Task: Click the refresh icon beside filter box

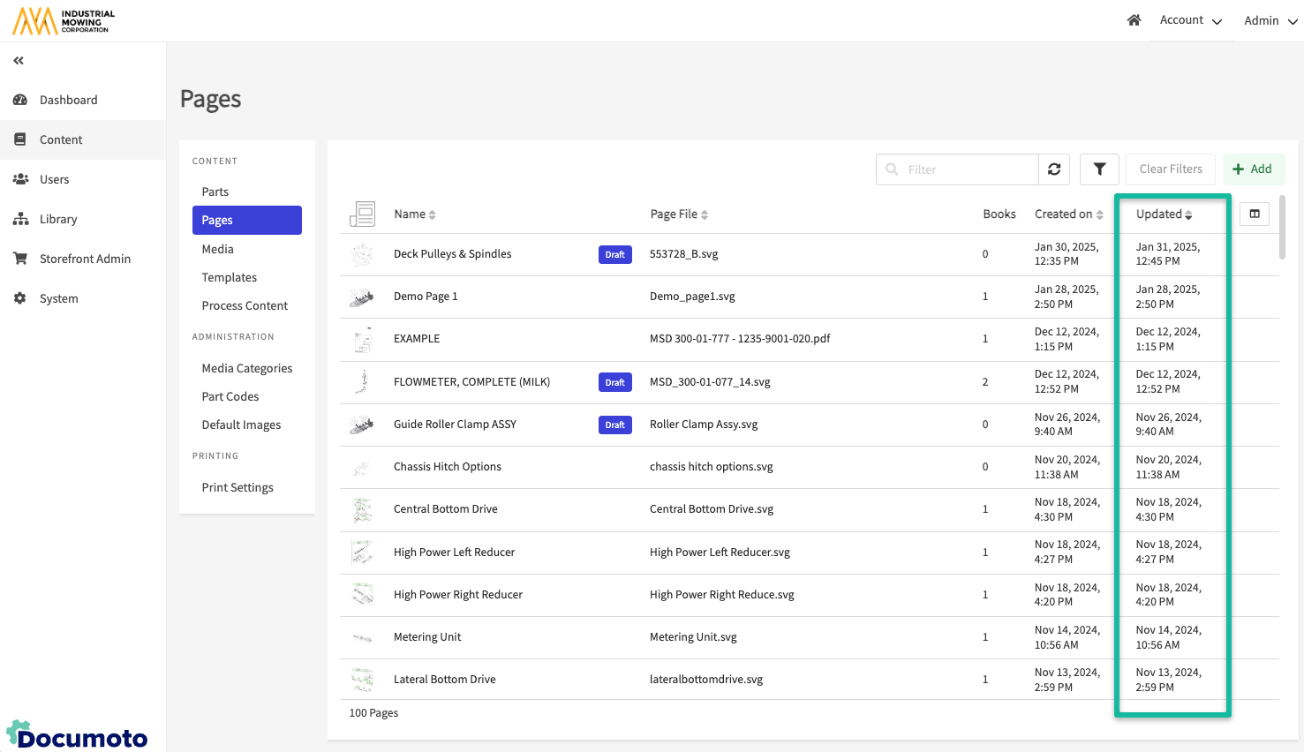Action: 1054,169
